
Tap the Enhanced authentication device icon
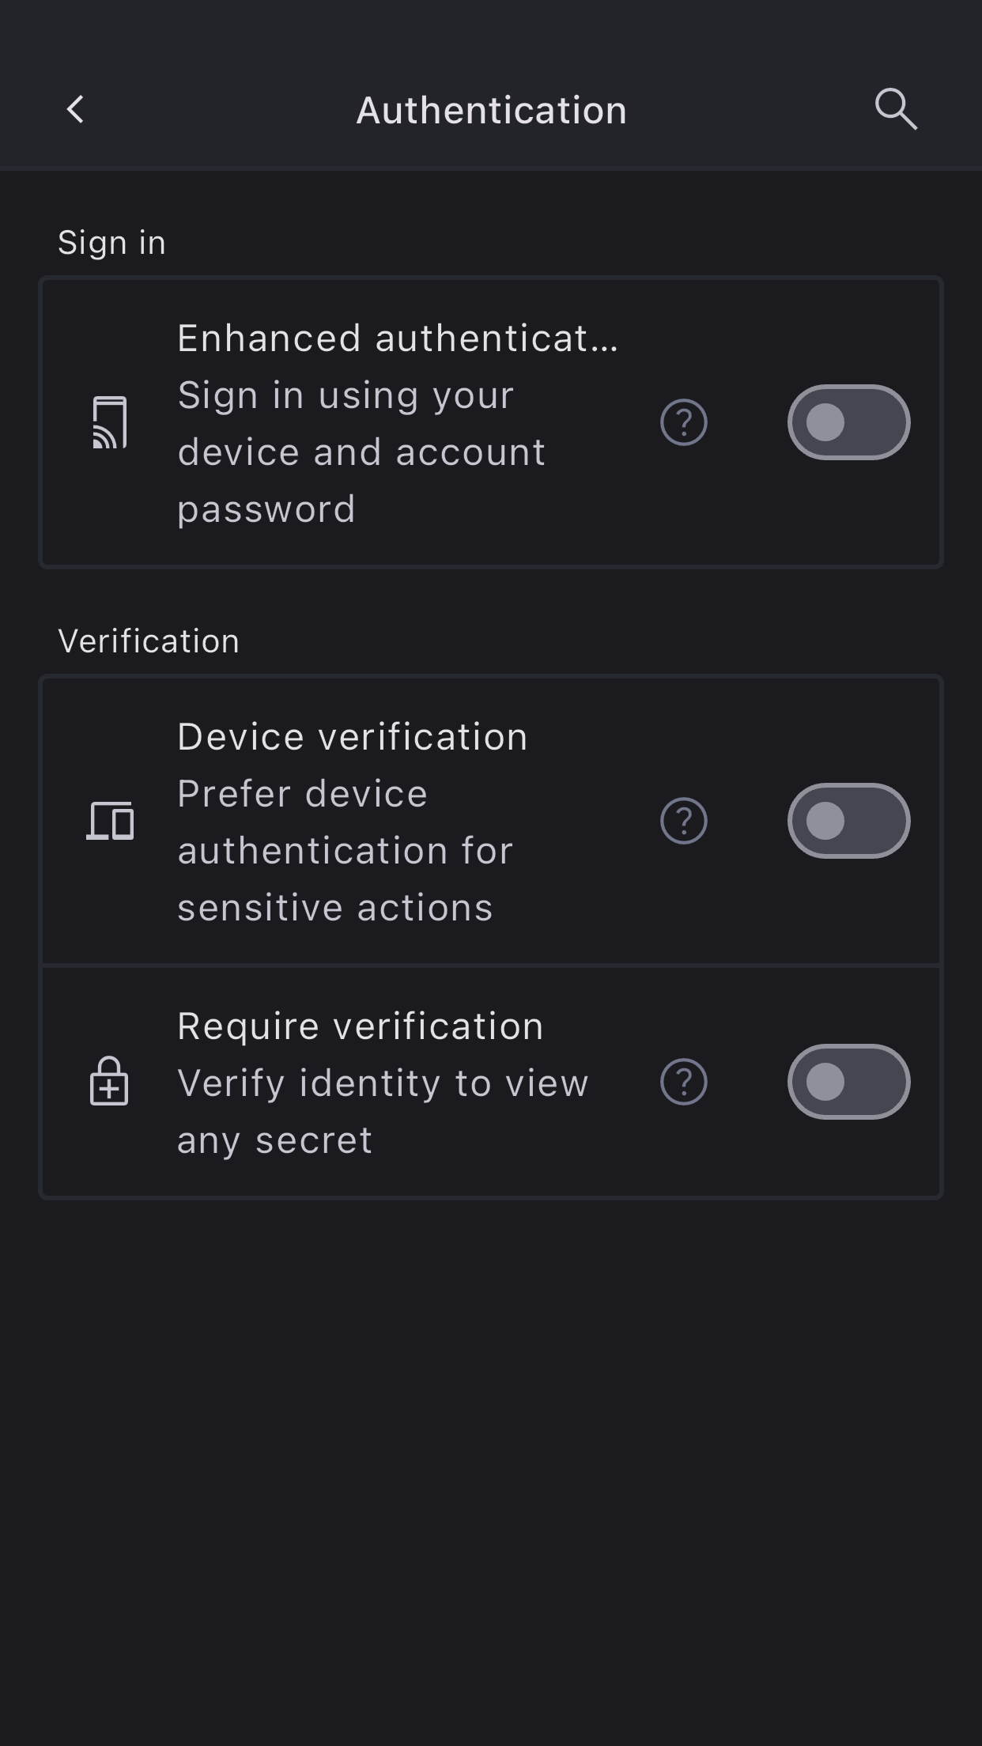[110, 422]
